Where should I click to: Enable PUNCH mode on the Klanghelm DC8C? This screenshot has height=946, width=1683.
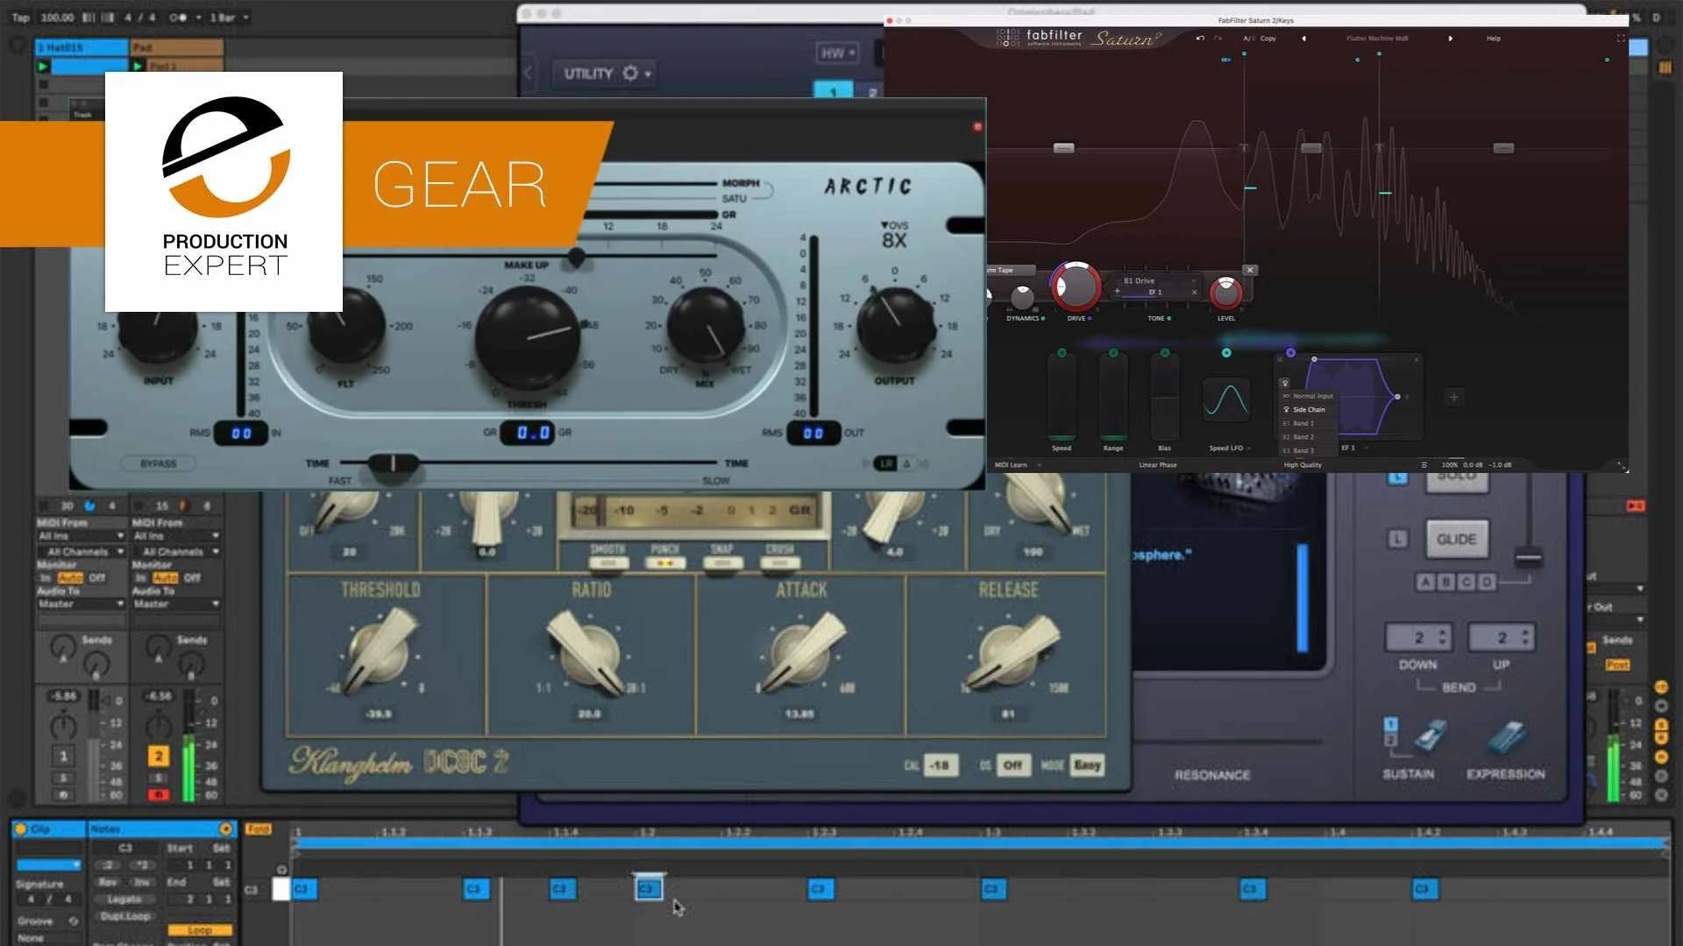(x=665, y=563)
